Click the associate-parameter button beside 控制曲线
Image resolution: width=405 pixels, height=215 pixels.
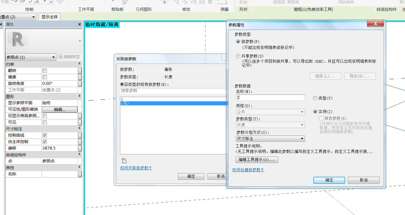click(80, 135)
